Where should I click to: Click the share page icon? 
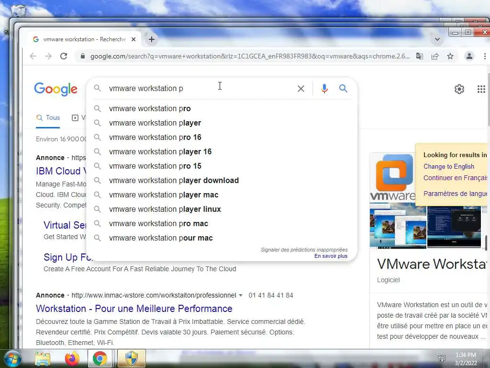(x=434, y=57)
